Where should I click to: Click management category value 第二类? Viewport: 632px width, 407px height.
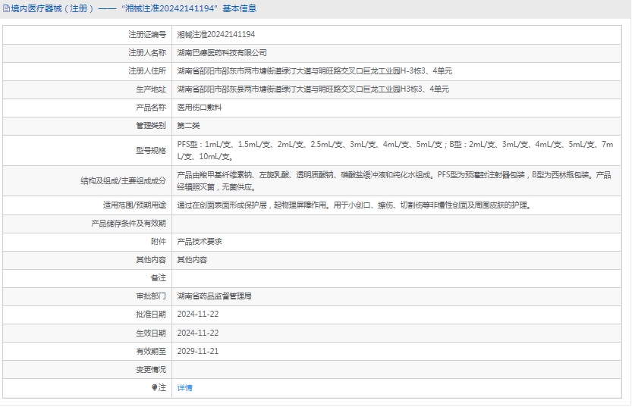pos(188,126)
